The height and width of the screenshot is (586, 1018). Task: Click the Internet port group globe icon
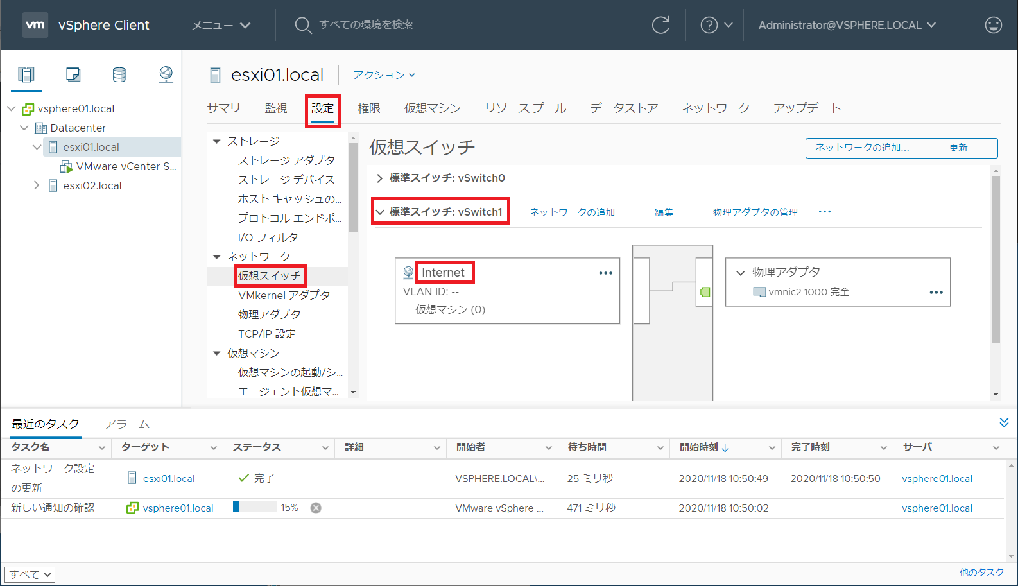408,273
